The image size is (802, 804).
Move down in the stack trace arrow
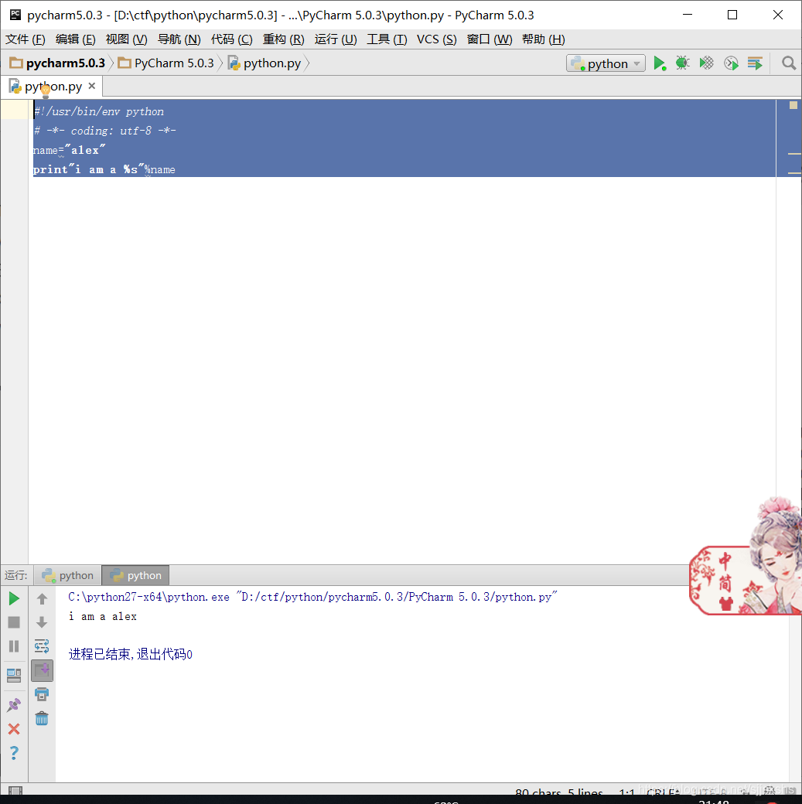click(x=42, y=622)
